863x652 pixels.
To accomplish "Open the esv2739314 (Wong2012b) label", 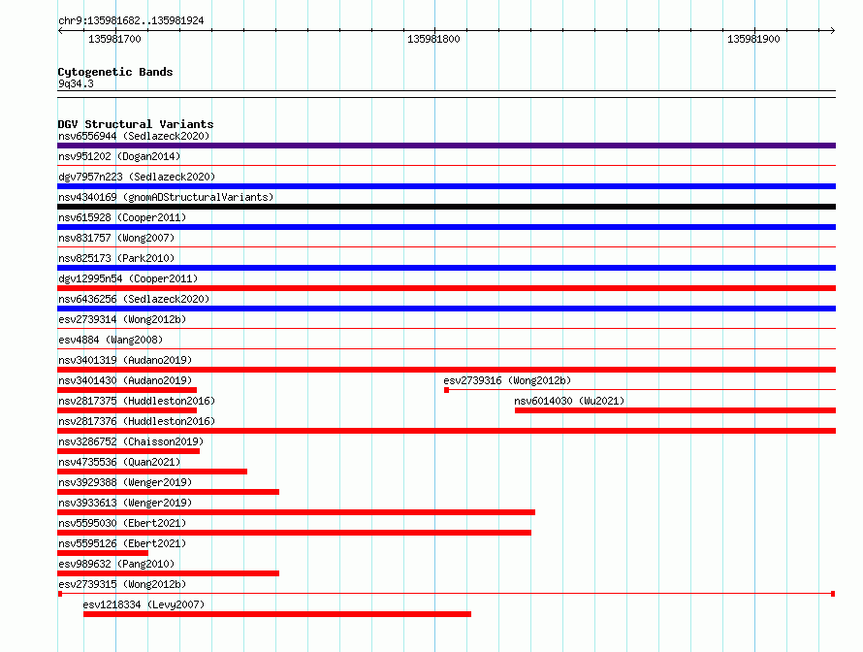I will click(122, 319).
